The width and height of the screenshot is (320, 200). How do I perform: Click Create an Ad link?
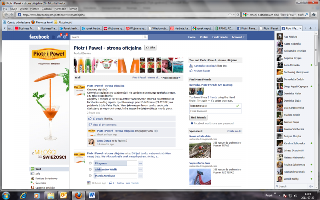coord(234,131)
